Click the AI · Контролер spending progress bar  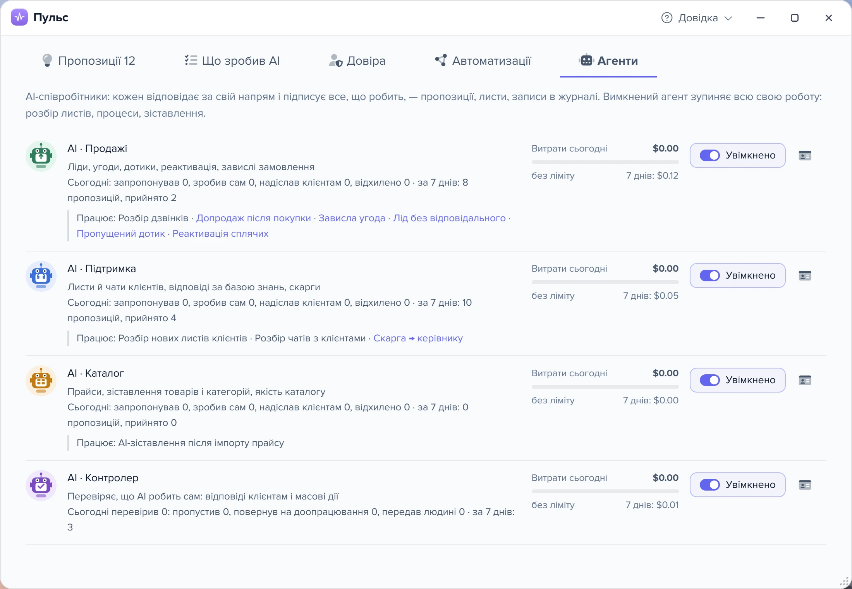tap(605, 491)
